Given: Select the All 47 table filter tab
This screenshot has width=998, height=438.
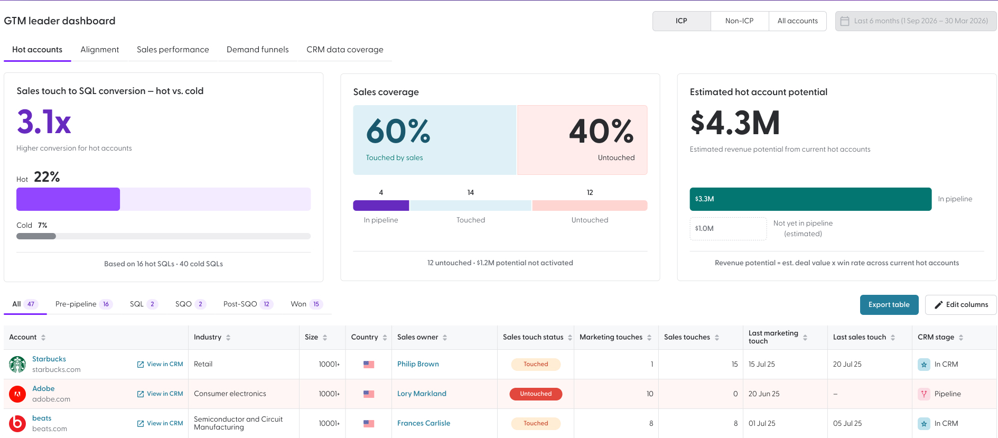Looking at the screenshot, I should tap(25, 304).
